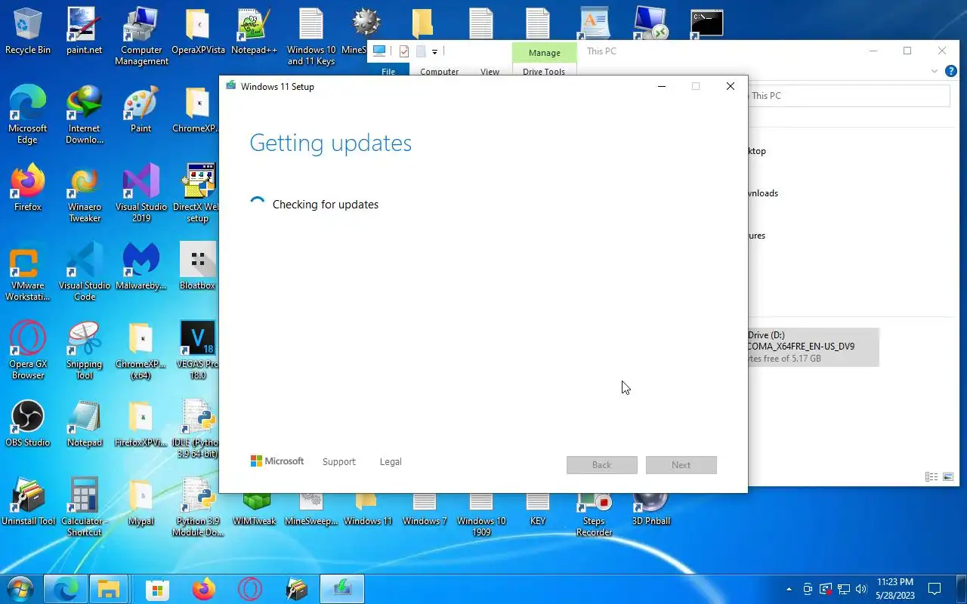The image size is (967, 604).
Task: Select the Notepad desktop shortcut
Action: coord(85,424)
